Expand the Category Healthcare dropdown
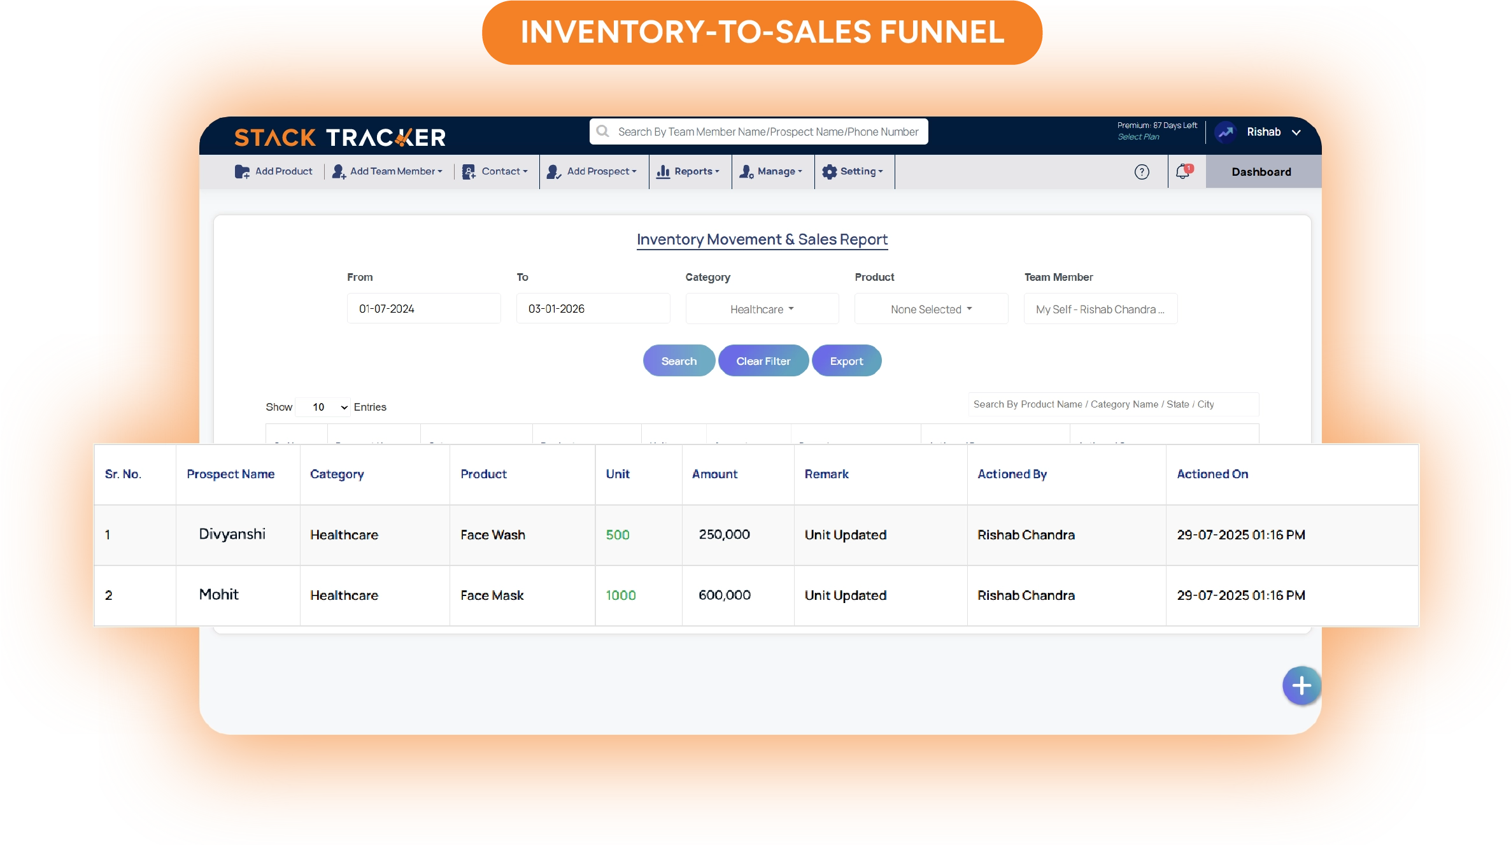 point(762,309)
